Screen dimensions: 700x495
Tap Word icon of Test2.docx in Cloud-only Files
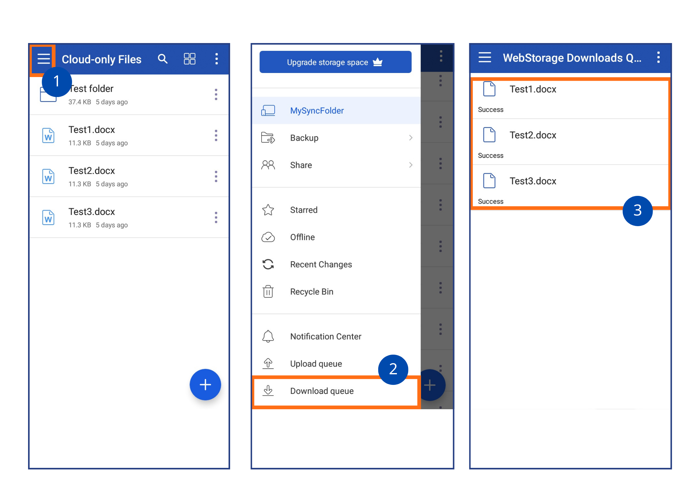pyautogui.click(x=48, y=177)
